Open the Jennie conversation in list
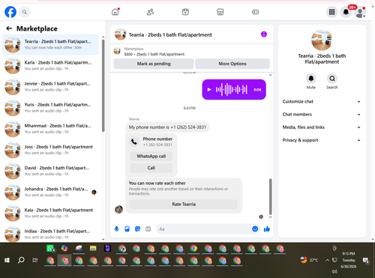Screen dimensions: 375x278 (x=50, y=87)
